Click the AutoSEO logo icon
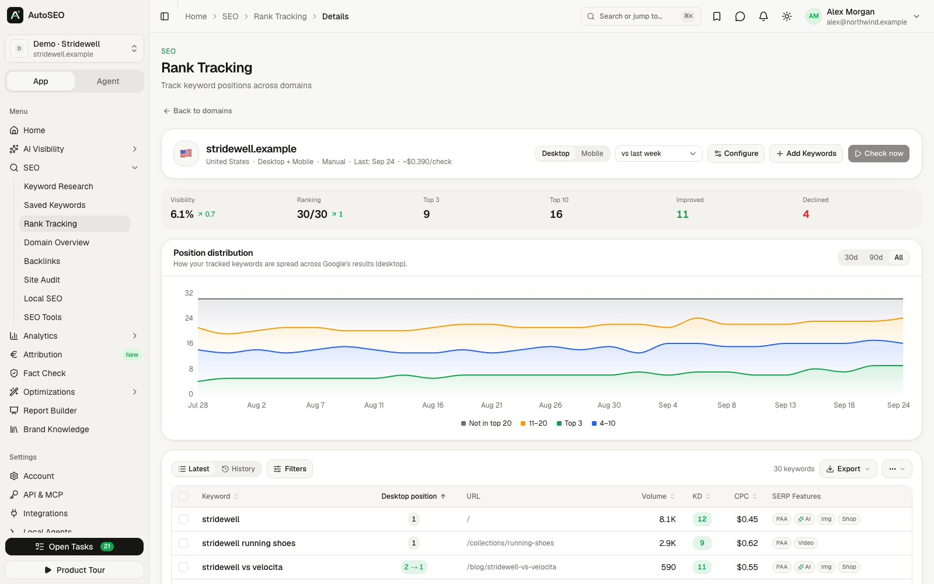The image size is (934, 584). 15,15
